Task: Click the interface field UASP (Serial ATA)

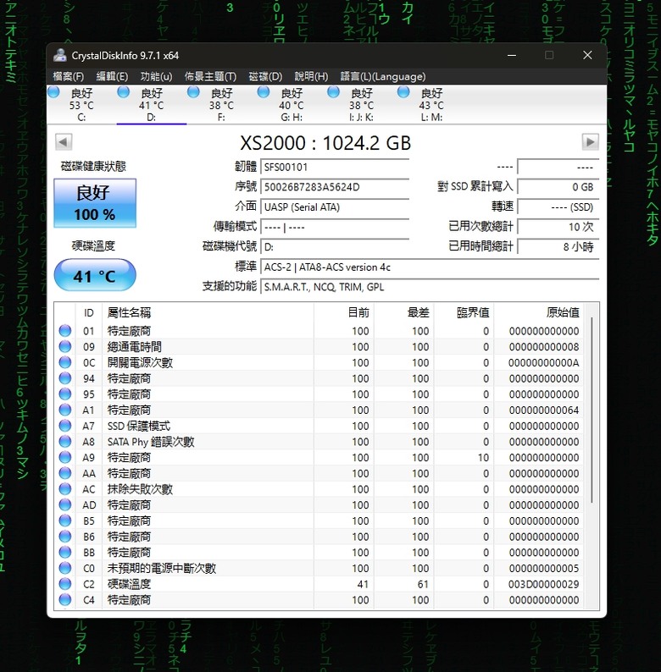Action: (x=335, y=207)
